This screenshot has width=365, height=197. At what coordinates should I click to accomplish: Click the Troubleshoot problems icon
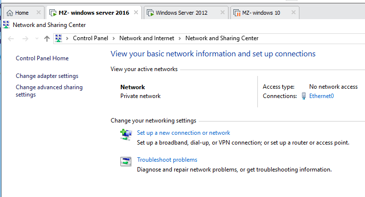pos(126,161)
